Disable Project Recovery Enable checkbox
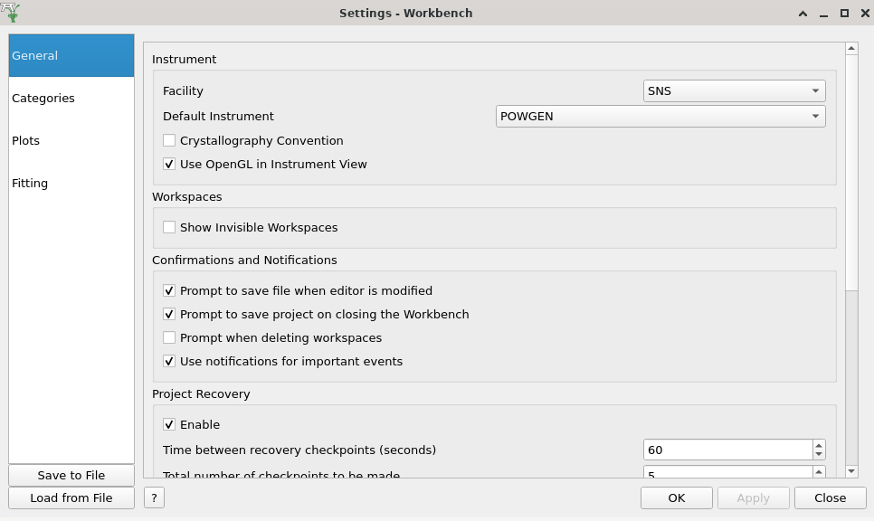This screenshot has width=874, height=521. tap(169, 425)
